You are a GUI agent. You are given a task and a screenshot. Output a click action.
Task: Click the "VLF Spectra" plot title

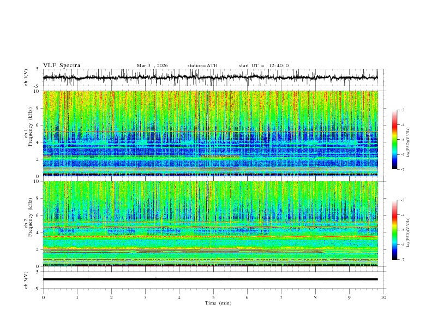[x=62, y=65]
